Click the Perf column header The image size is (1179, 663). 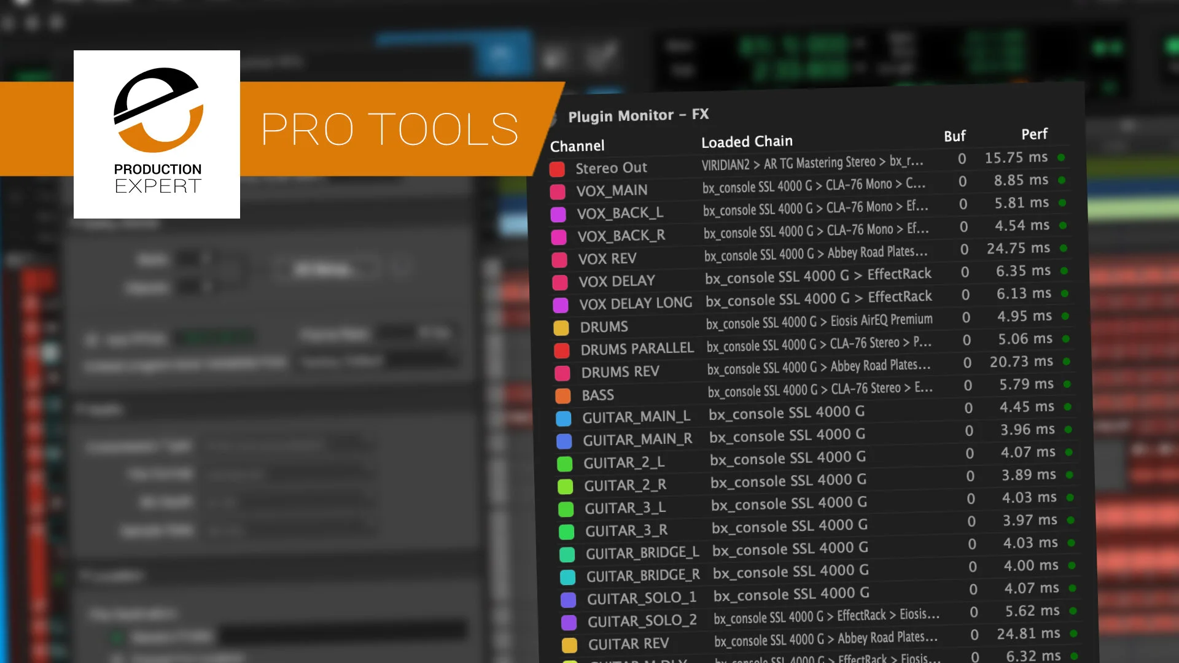[1034, 134]
